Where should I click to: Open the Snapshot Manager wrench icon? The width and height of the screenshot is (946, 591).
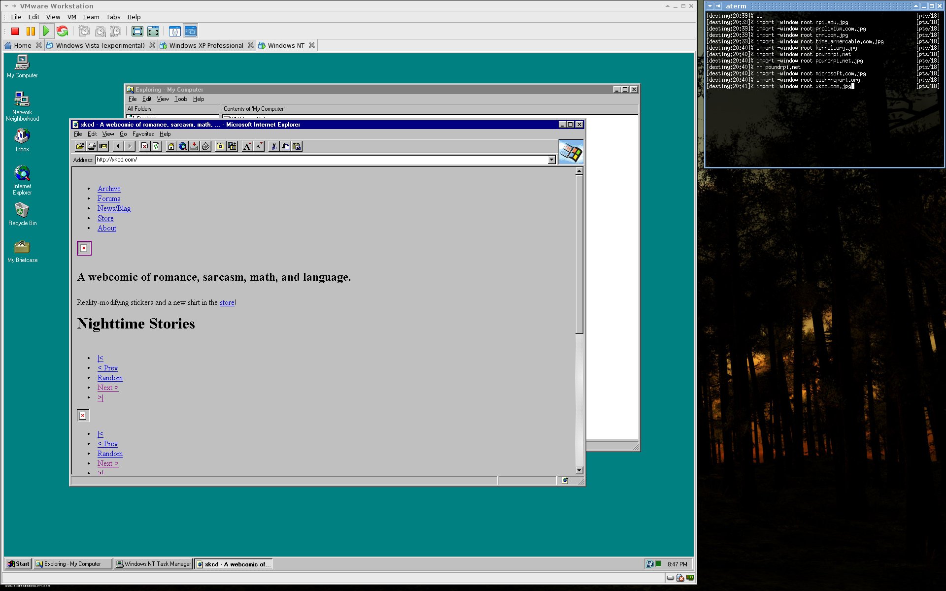click(116, 32)
